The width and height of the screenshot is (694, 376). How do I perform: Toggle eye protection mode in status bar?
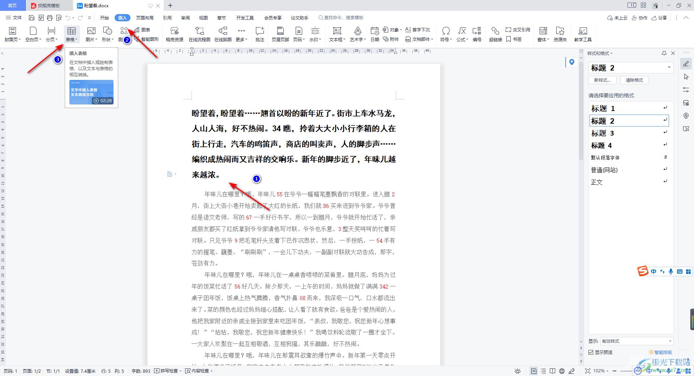pos(518,371)
